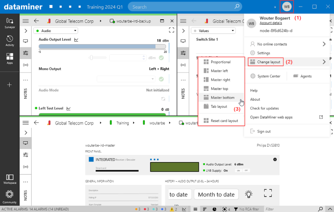The image size is (334, 212).
Task: Open the Surveyor sidebar panel
Action: [x=10, y=22]
